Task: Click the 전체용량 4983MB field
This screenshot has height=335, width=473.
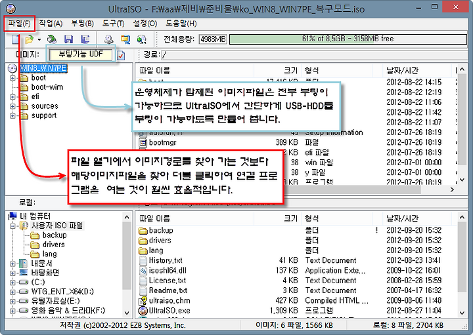Action: [x=213, y=39]
